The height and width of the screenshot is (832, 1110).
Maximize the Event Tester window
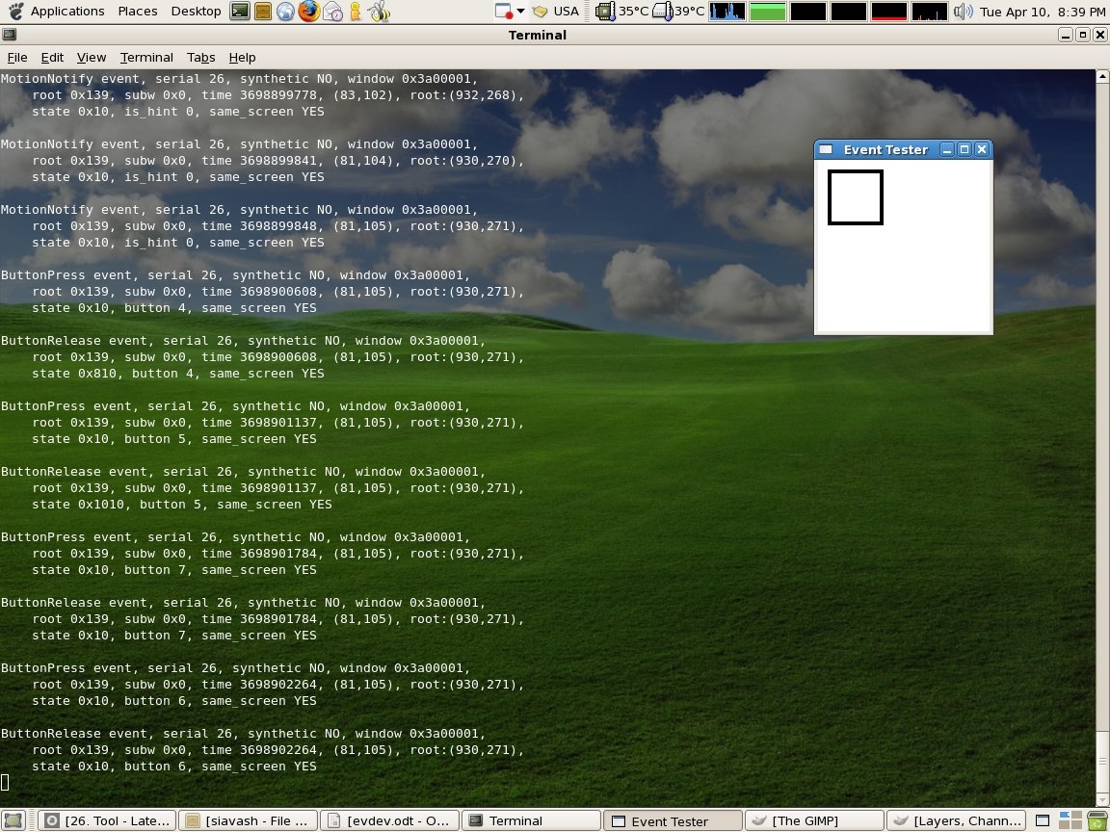point(965,149)
